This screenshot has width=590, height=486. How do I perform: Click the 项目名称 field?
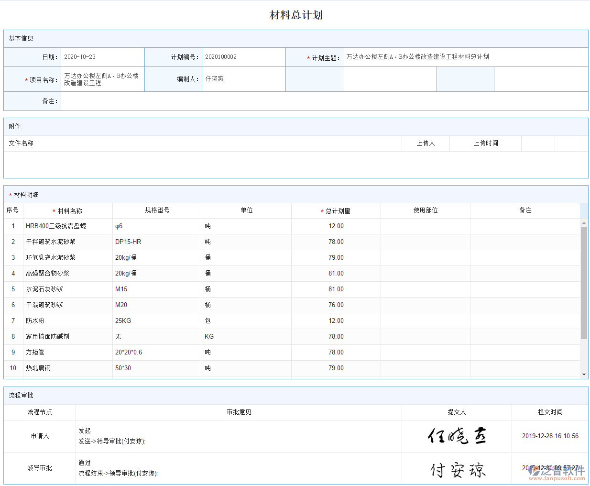[102, 79]
